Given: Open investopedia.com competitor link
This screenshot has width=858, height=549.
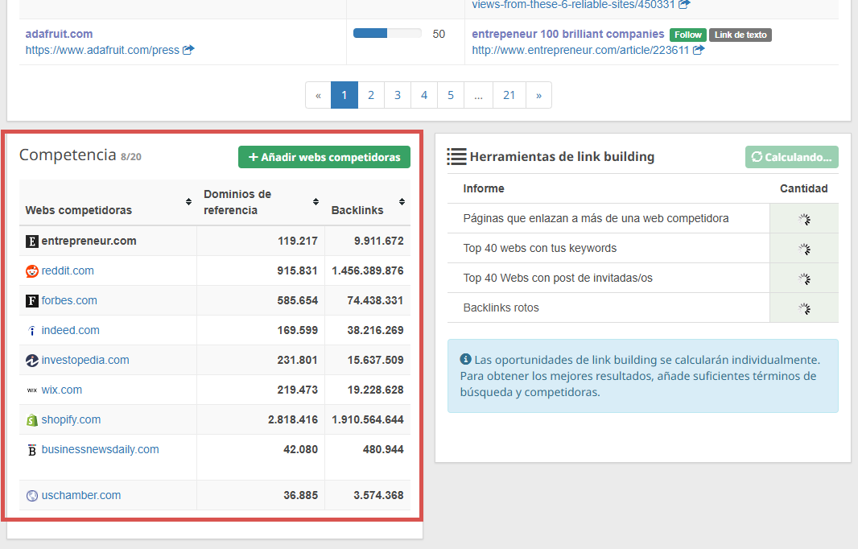Looking at the screenshot, I should (85, 360).
